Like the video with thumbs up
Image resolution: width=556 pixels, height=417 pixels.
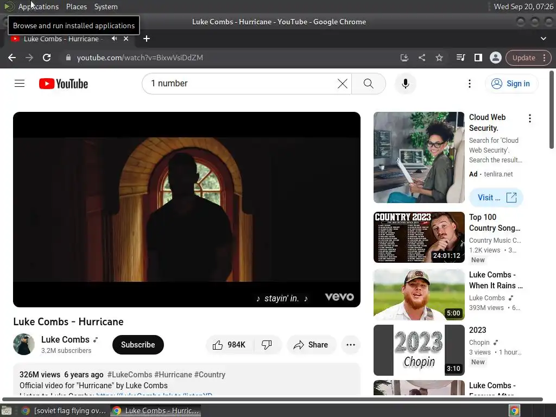click(230, 345)
